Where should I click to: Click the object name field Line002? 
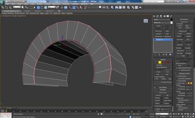click(162, 19)
